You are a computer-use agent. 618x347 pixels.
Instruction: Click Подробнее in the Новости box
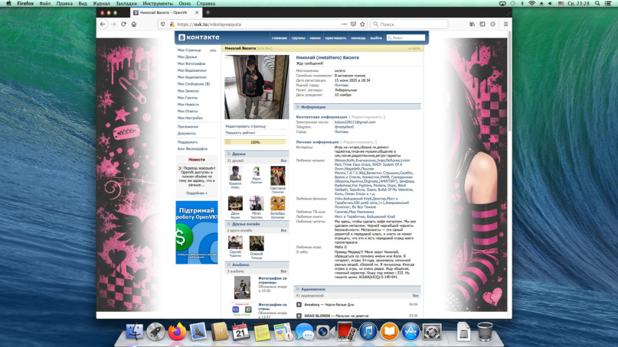tap(196, 193)
